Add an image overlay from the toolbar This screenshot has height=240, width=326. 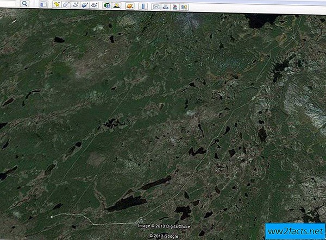tap(85, 5)
